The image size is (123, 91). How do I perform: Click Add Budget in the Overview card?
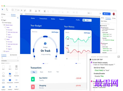coord(55,32)
